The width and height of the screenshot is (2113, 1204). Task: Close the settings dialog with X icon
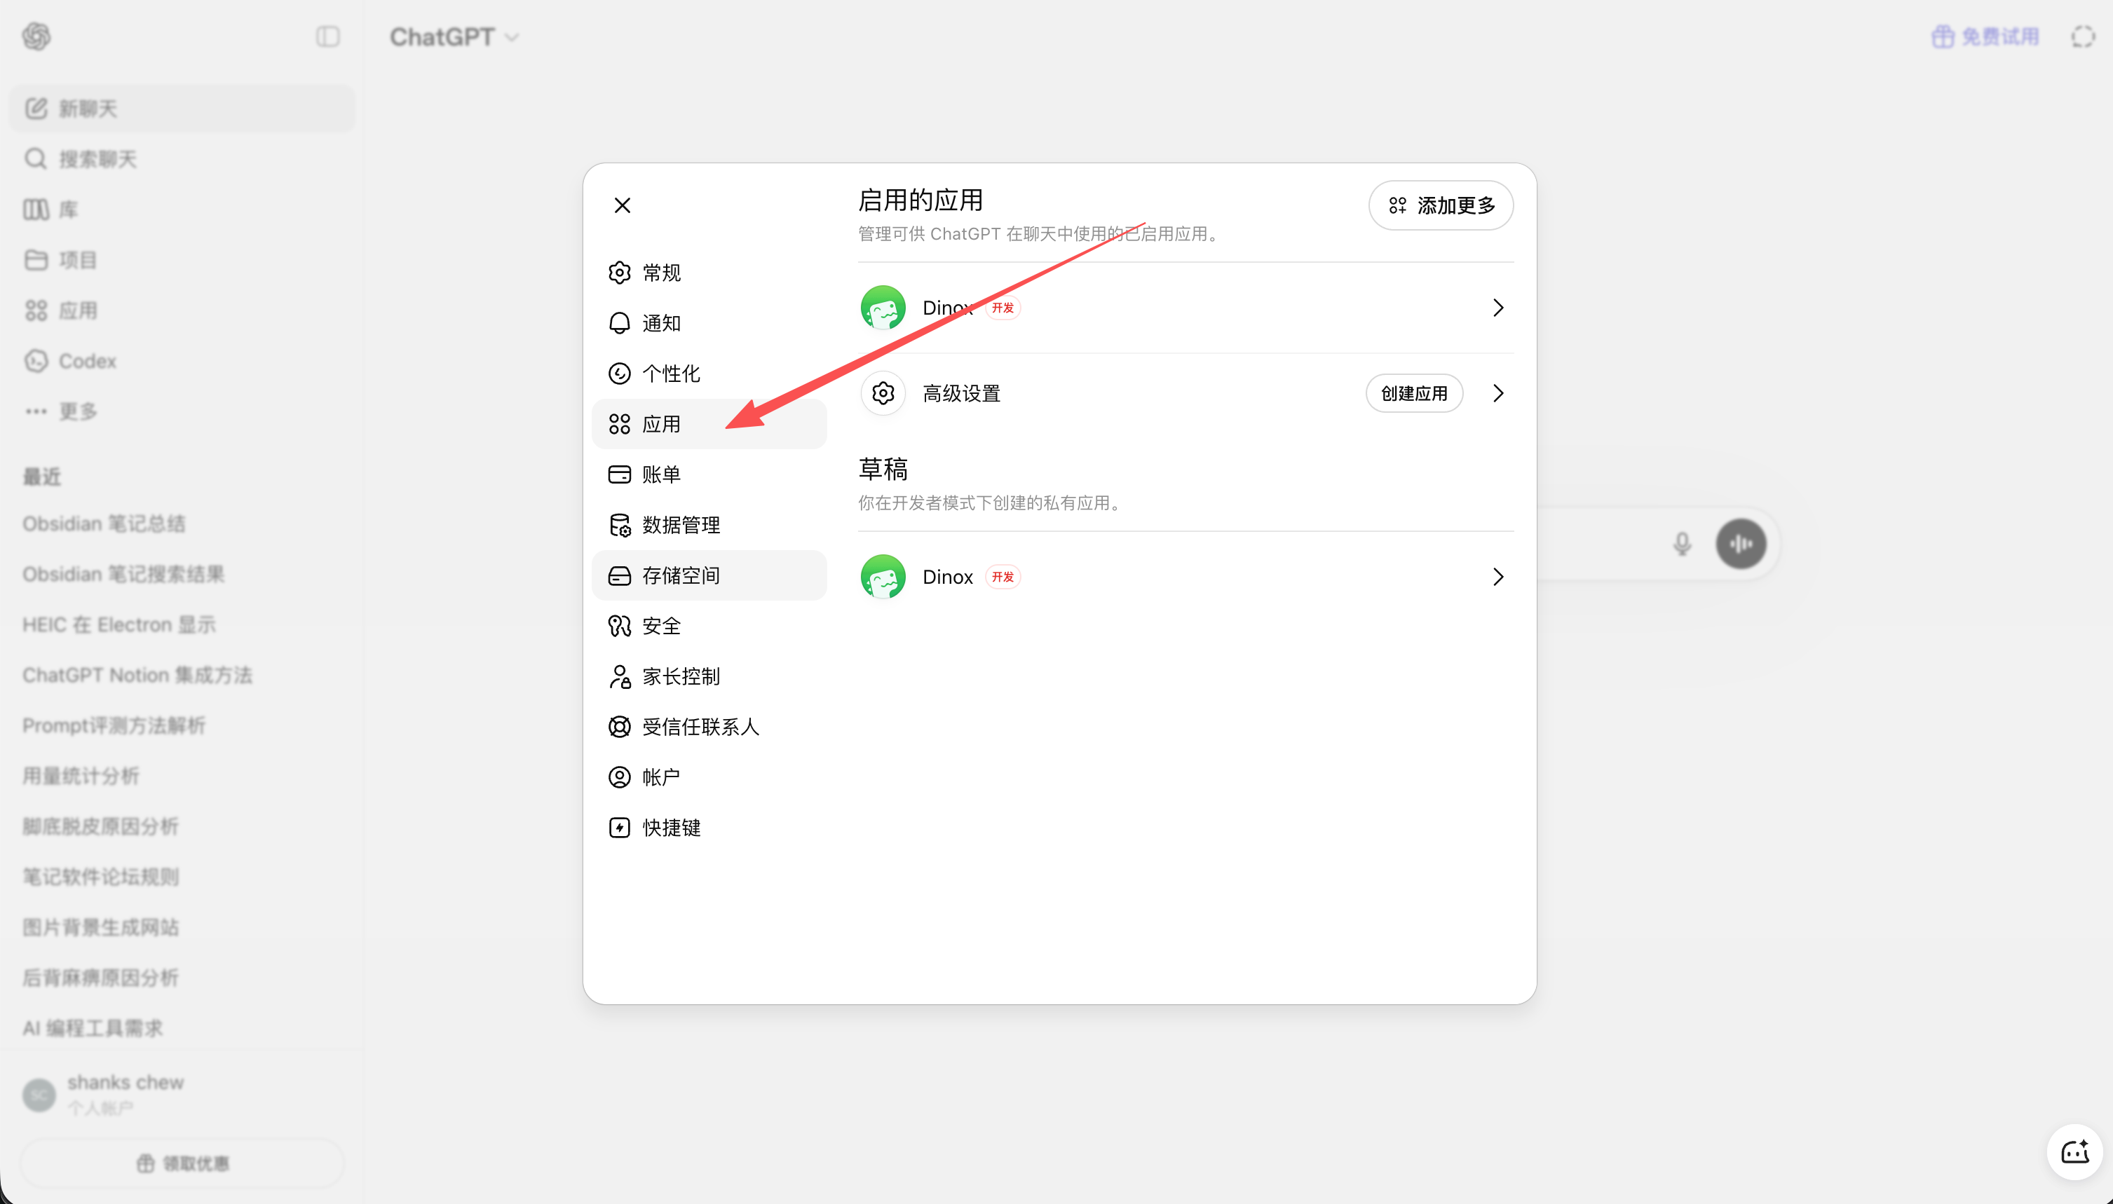(622, 205)
